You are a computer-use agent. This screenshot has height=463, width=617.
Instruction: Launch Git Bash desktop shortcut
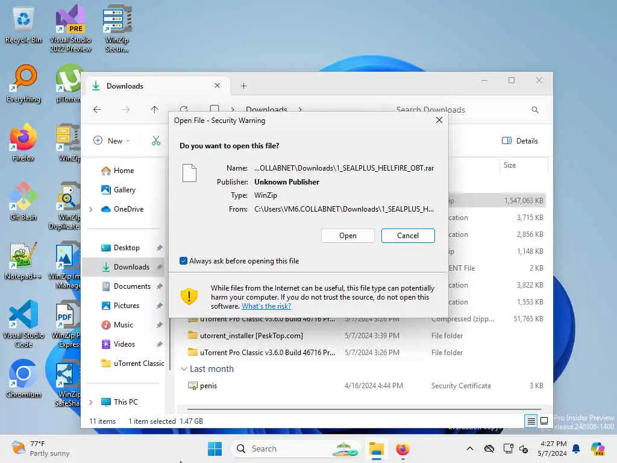click(23, 201)
